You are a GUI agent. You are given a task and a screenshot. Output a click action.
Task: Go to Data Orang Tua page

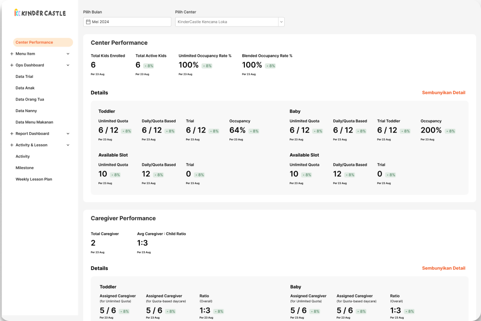30,99
